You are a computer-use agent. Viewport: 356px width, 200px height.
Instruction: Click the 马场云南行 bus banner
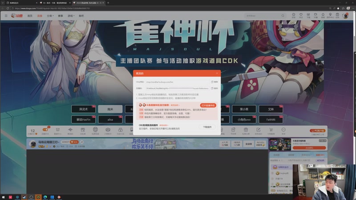click(154, 144)
